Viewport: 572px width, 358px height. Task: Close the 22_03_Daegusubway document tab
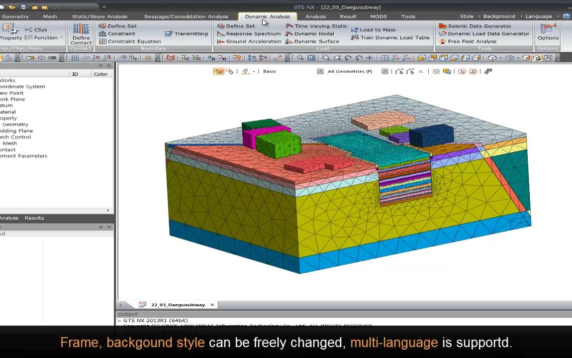click(212, 305)
